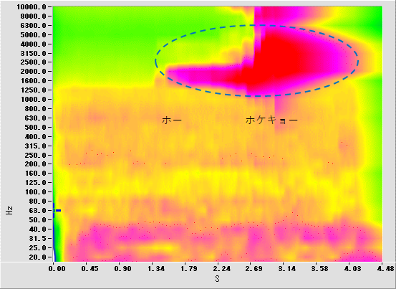Select the 0.00 time axis label
The width and height of the screenshot is (396, 289).
pos(57,268)
